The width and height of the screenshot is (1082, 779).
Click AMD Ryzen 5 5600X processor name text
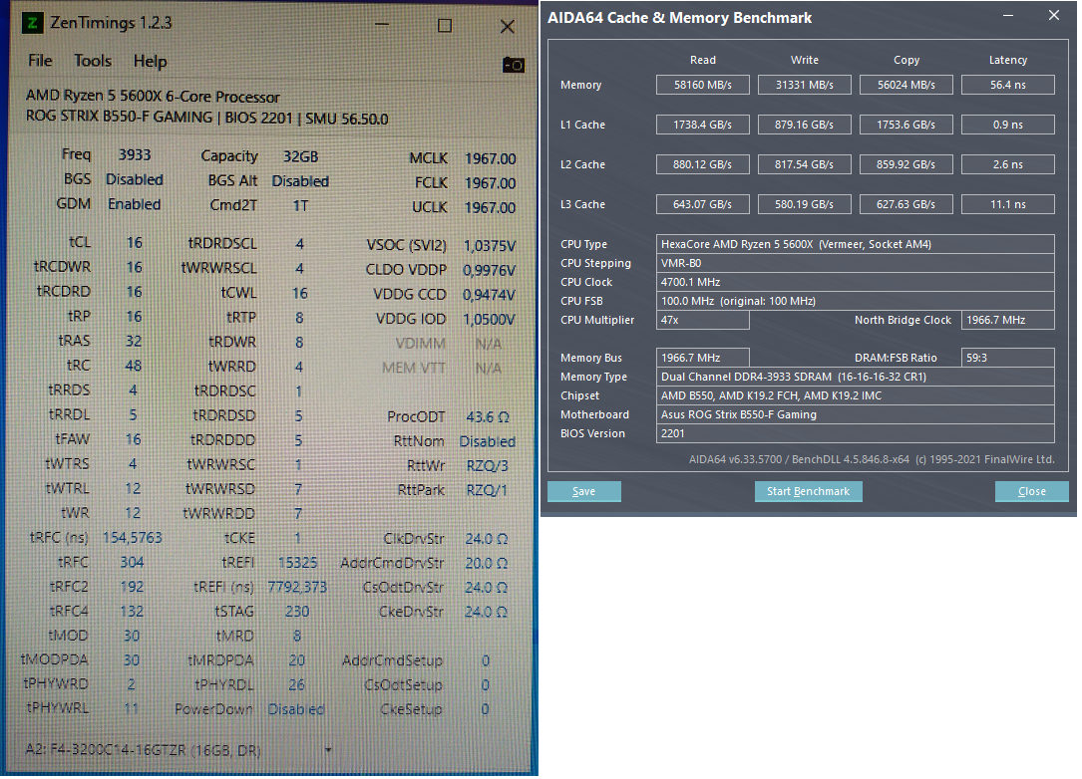[x=153, y=96]
